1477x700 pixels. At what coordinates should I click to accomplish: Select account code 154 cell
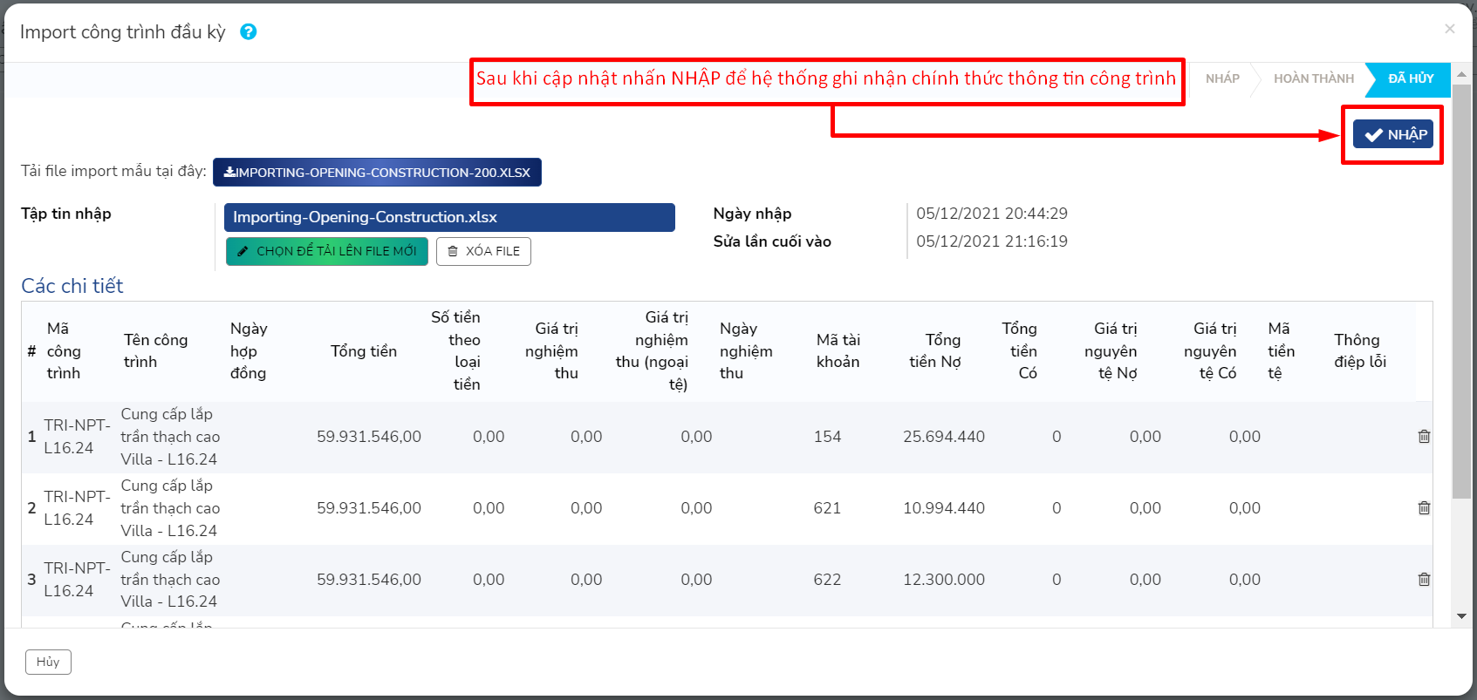pyautogui.click(x=827, y=437)
